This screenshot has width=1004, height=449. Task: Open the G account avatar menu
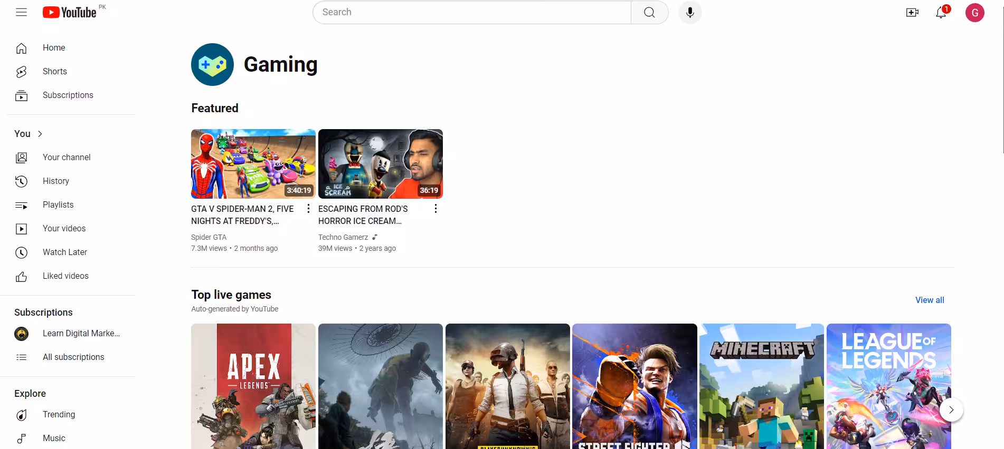coord(974,13)
